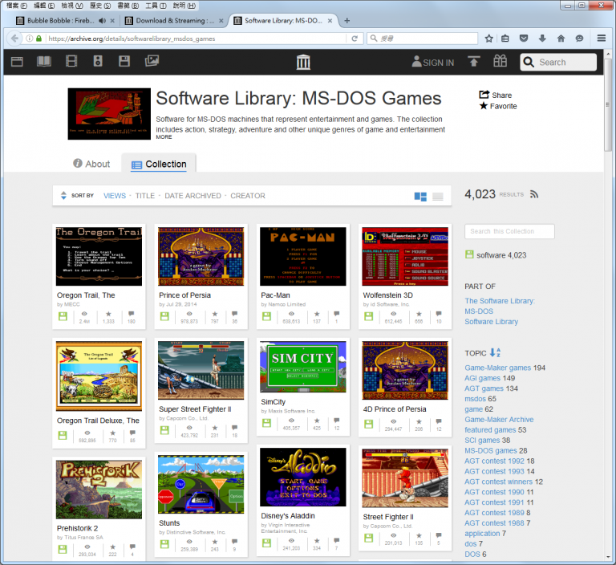Click the site security lock icon
Viewport: 616px width, 565px height.
[38, 39]
